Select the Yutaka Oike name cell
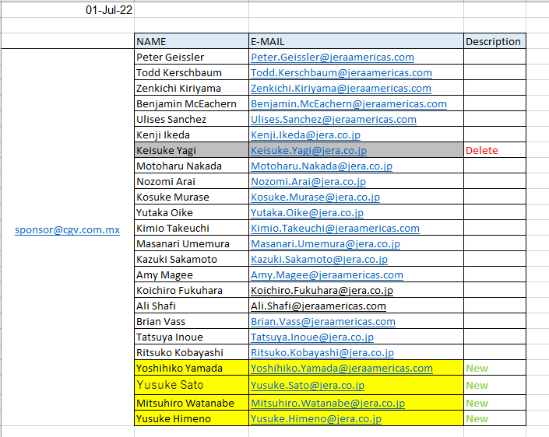 [192, 212]
